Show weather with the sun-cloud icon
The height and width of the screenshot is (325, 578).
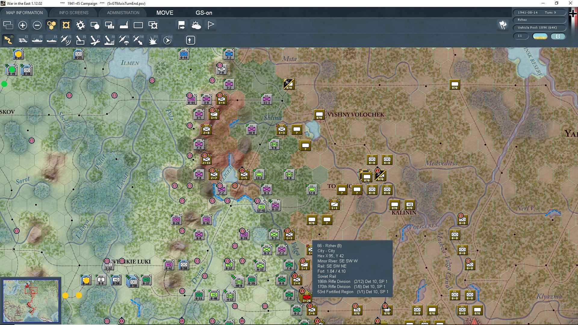[x=196, y=25]
